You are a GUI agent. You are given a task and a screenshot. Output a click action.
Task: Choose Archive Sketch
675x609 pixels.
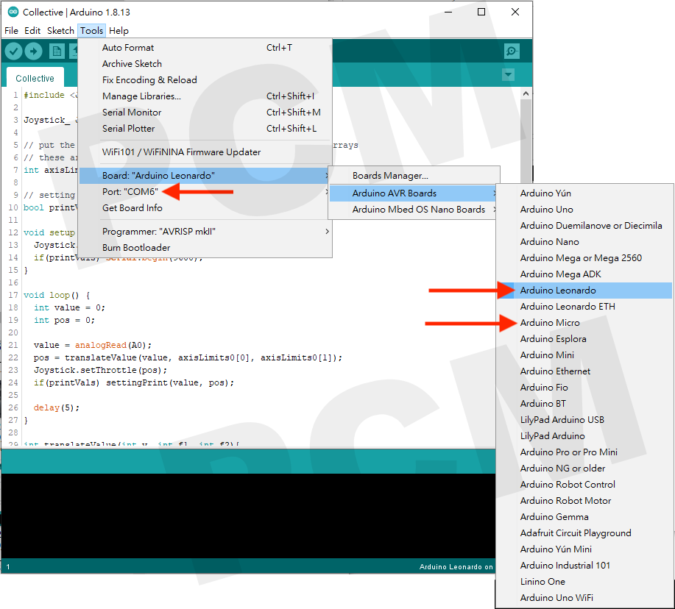205,64
